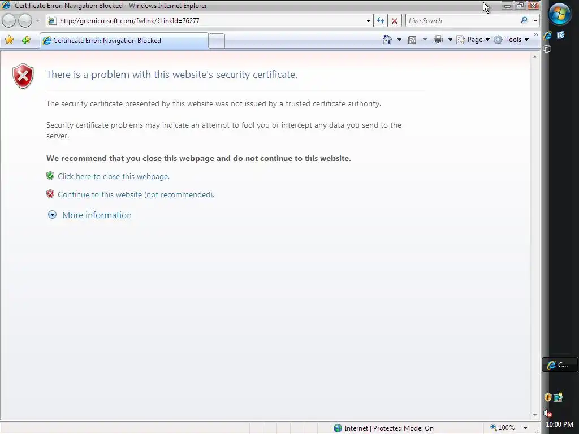Image resolution: width=579 pixels, height=434 pixels.
Task: Click the RSS Feeds icon
Action: tap(412, 40)
